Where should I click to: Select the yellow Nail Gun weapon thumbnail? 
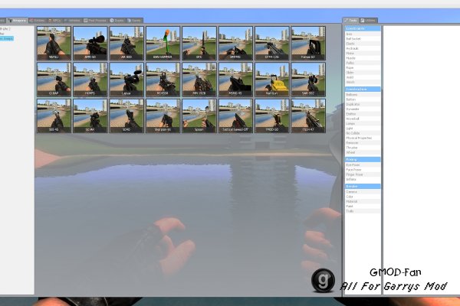[272, 80]
